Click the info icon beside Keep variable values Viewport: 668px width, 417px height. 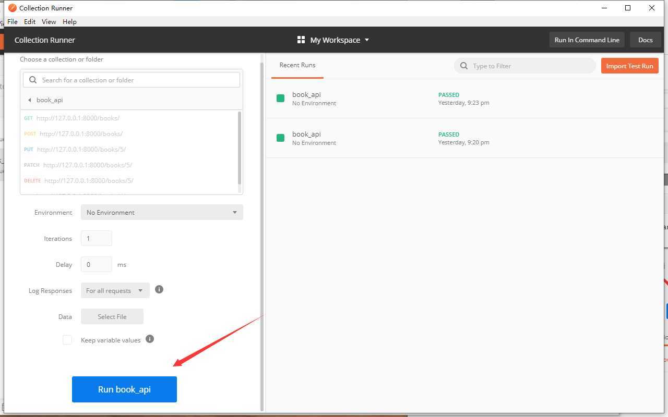click(150, 339)
